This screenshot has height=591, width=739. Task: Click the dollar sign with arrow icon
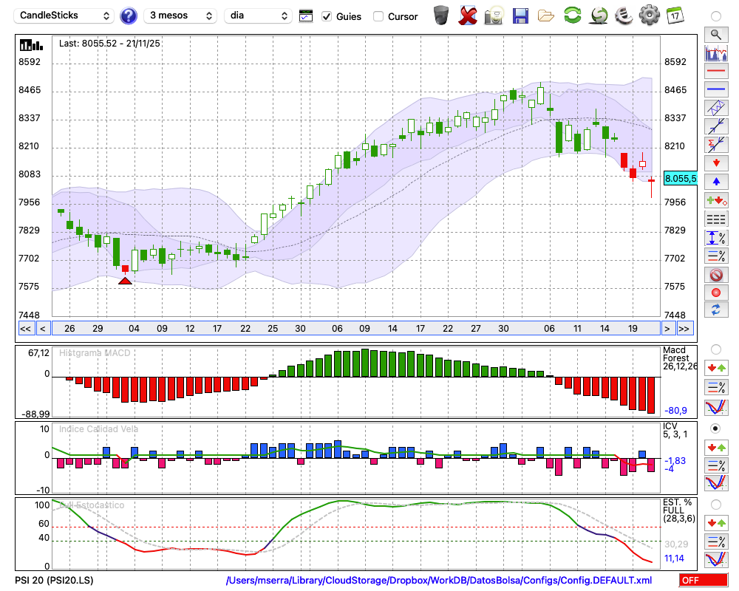(x=599, y=16)
